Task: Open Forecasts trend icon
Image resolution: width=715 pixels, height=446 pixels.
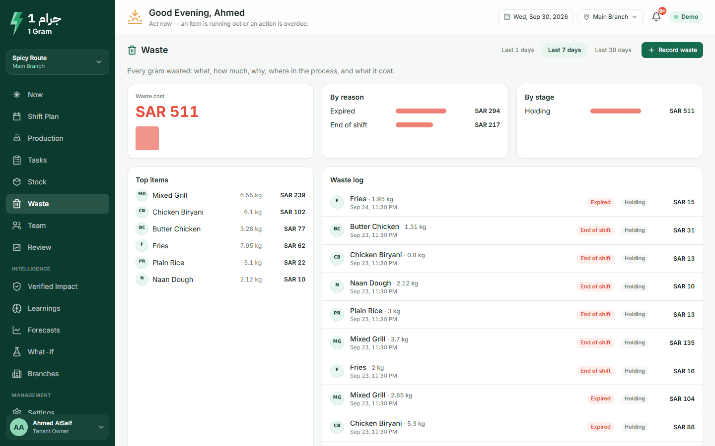Action: (x=17, y=330)
